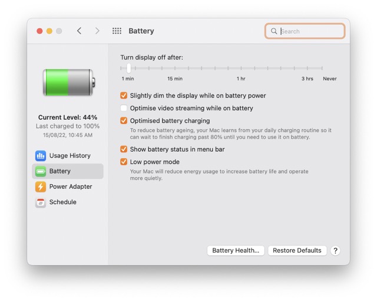Show all preferences grid icon
377x301 pixels.
pyautogui.click(x=117, y=31)
